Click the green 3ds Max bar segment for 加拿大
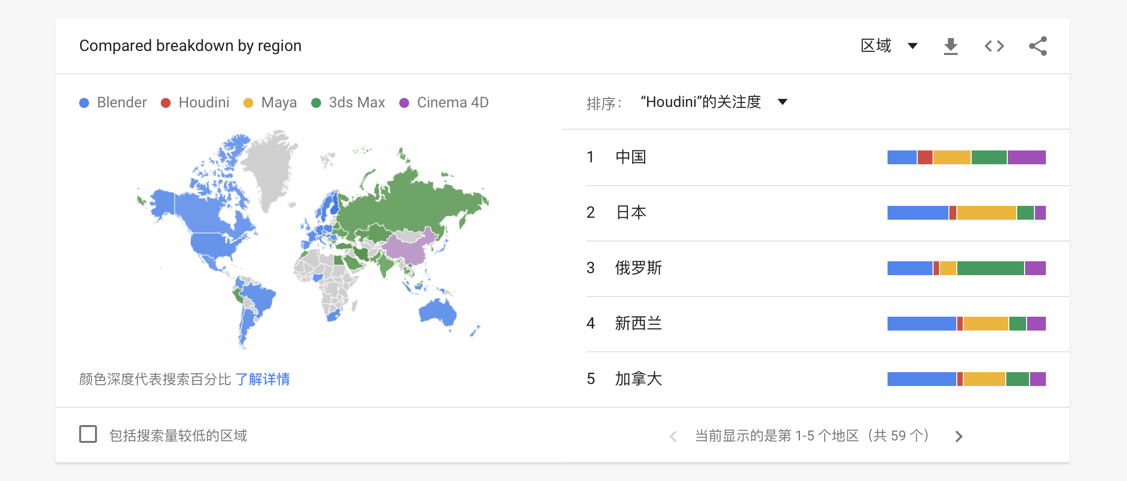1127x481 pixels. point(1018,379)
